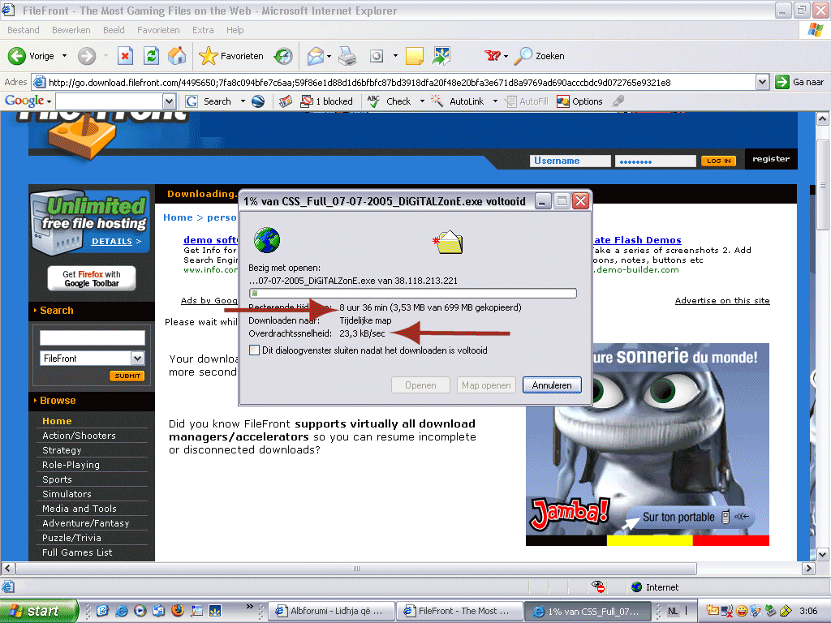
Task: Click the download progress bar
Action: point(412,293)
